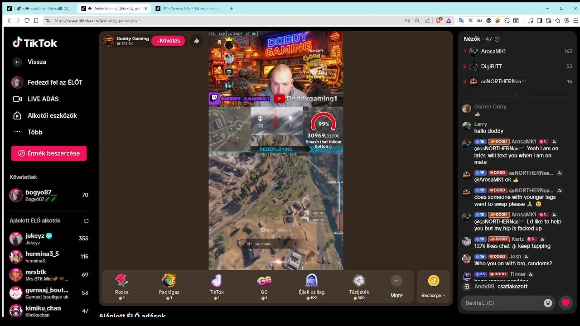This screenshot has width=580, height=326.
Task: Click the share page icon in address bar
Action: coord(427,20)
